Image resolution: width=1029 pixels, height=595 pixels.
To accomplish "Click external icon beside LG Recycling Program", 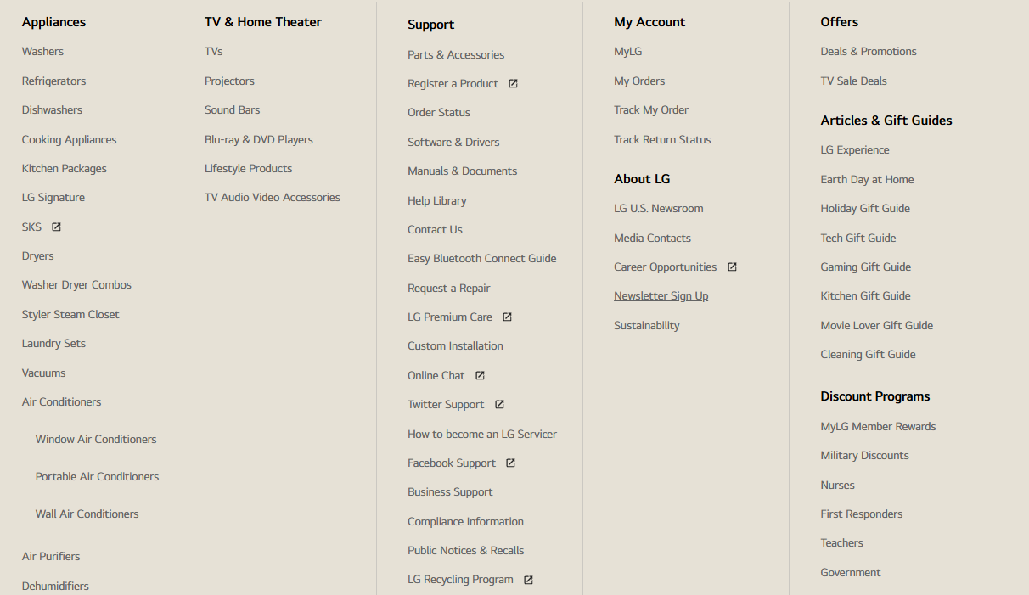I will tap(528, 581).
